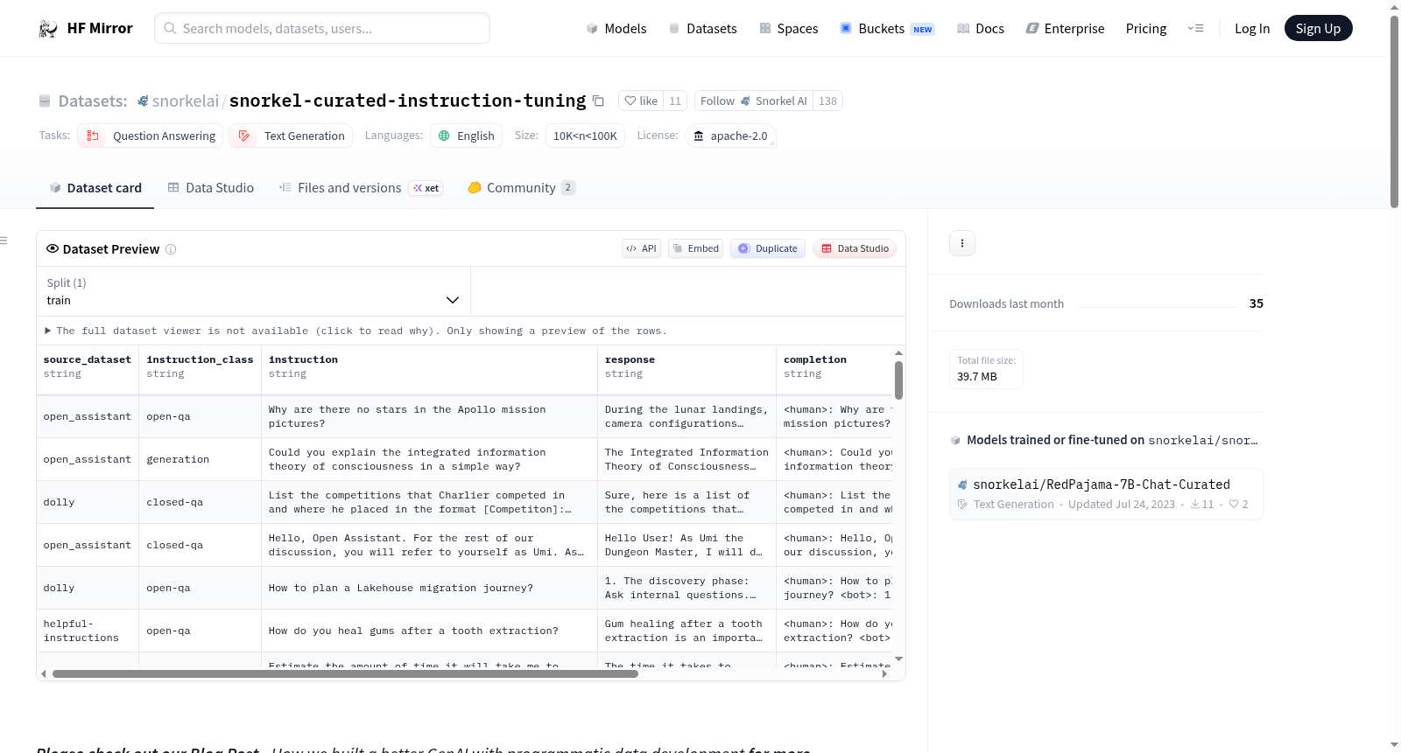Screen dimensions: 1401x753
Task: Open the Spaces navigation item
Action: (789, 29)
